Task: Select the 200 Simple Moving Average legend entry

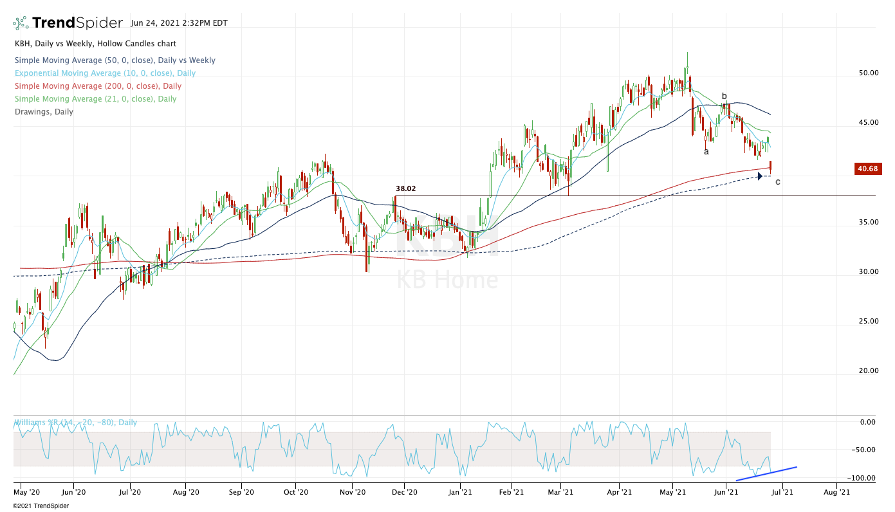Action: click(98, 86)
